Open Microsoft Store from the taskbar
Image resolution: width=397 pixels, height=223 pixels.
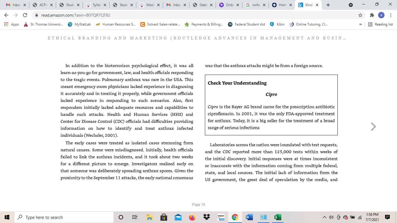click(164, 217)
